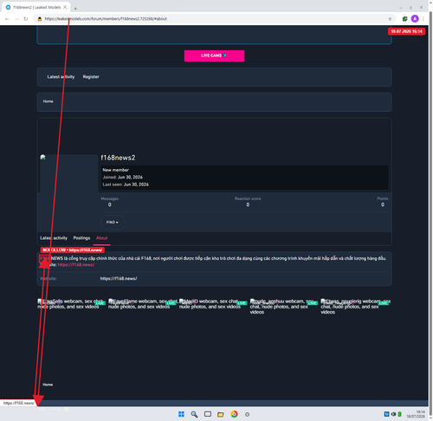The height and width of the screenshot is (421, 433).
Task: Open the second webcam thumbnail
Action: tap(142, 304)
